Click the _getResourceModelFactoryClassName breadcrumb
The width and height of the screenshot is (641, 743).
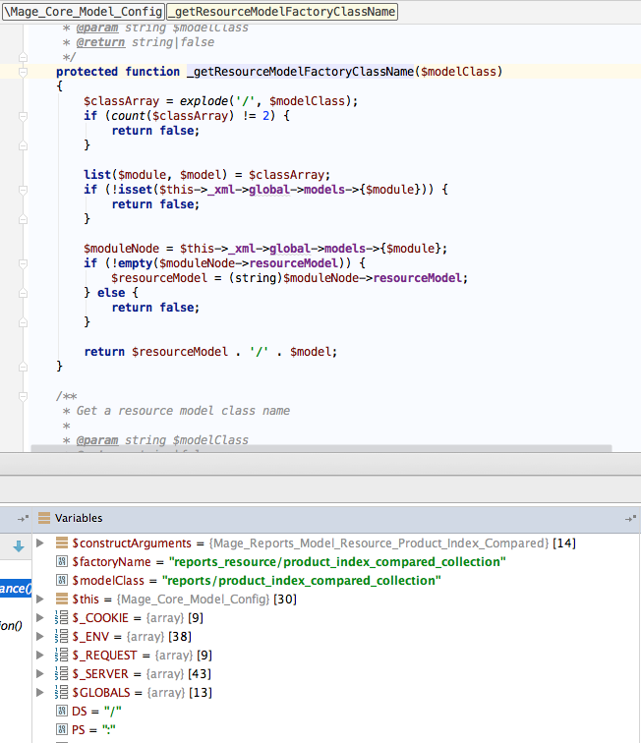coord(282,12)
